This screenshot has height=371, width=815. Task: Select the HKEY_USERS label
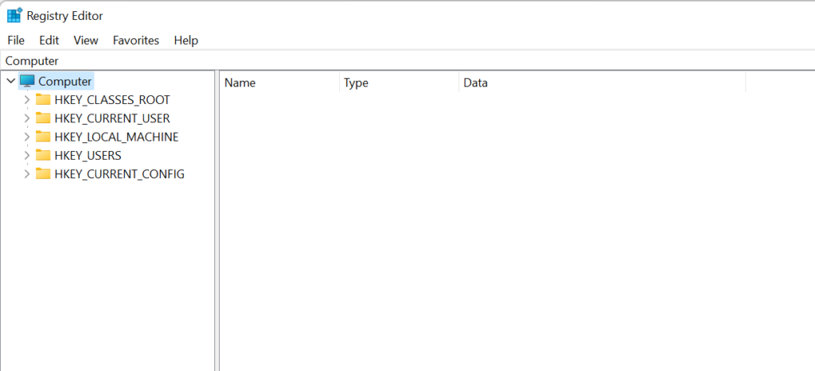(x=88, y=155)
